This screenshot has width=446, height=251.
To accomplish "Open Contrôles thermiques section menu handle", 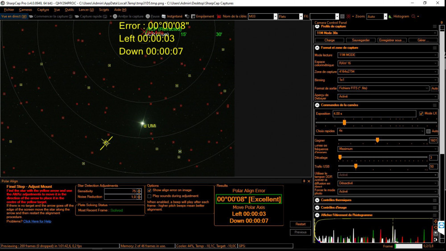I will click(x=434, y=200).
